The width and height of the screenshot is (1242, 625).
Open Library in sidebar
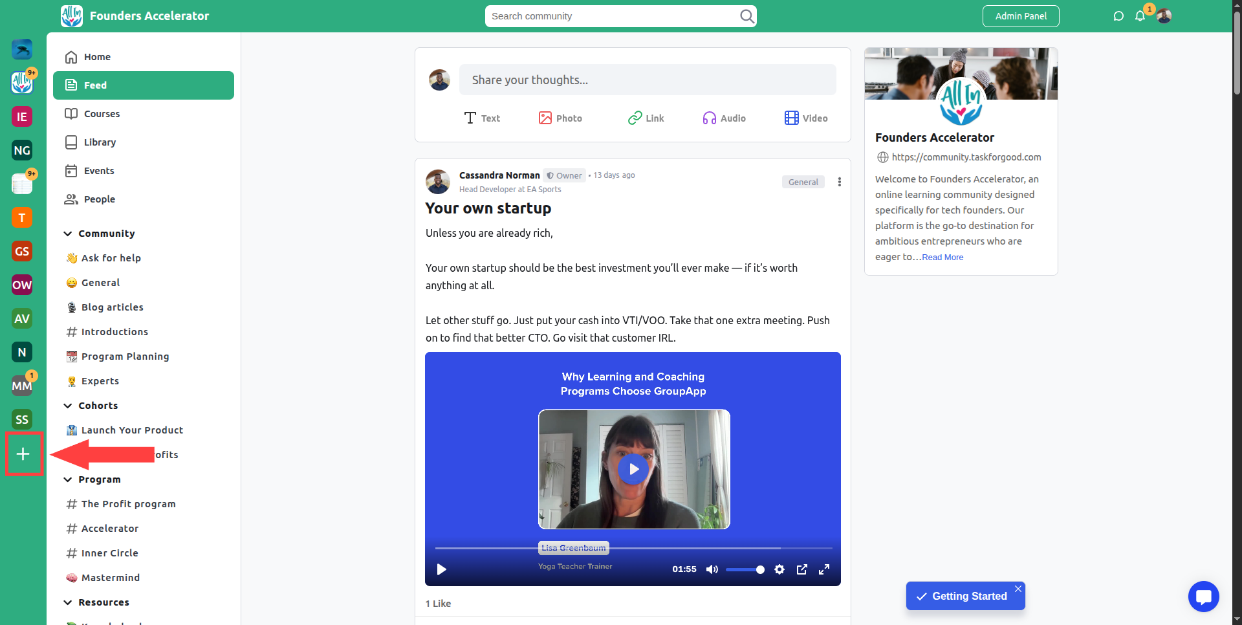pyautogui.click(x=144, y=142)
